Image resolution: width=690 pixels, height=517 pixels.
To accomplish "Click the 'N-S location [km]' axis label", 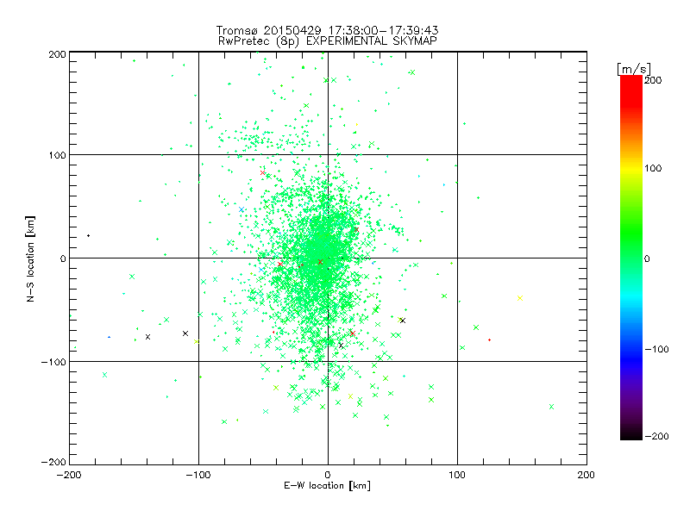I will tap(30, 258).
